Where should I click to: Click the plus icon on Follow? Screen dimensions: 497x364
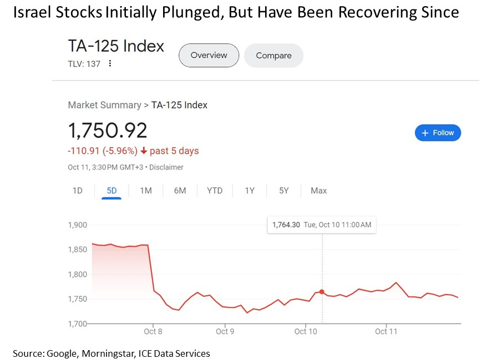(x=425, y=133)
